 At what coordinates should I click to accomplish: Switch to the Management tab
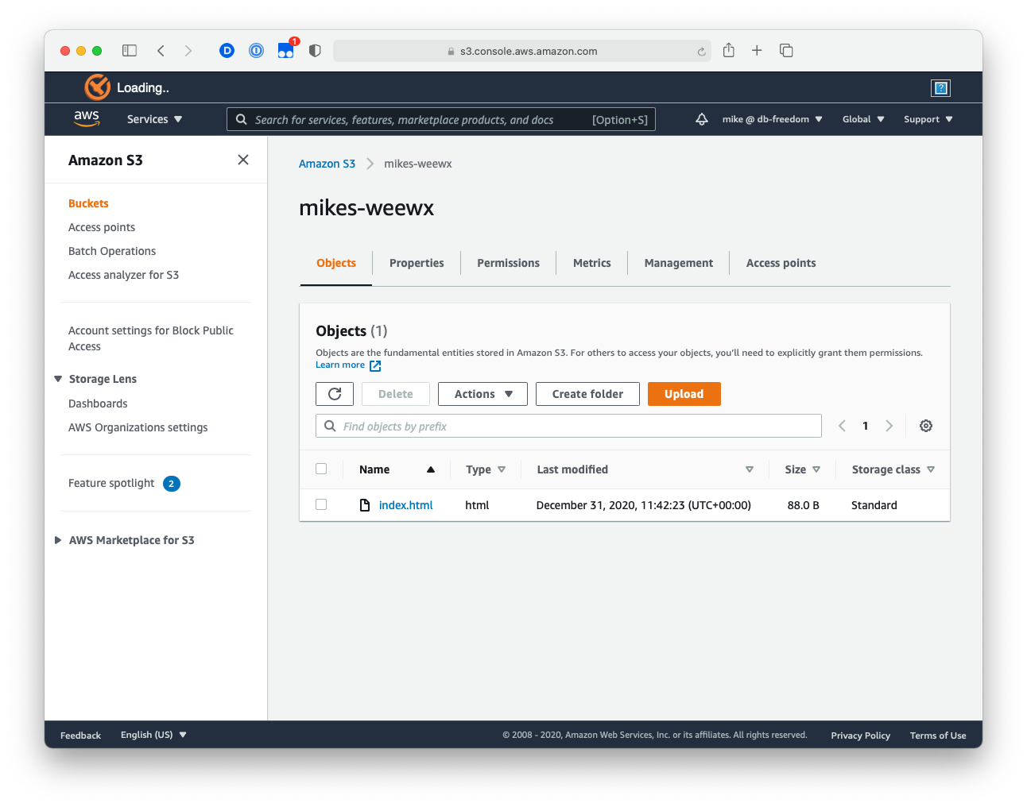[x=679, y=263]
